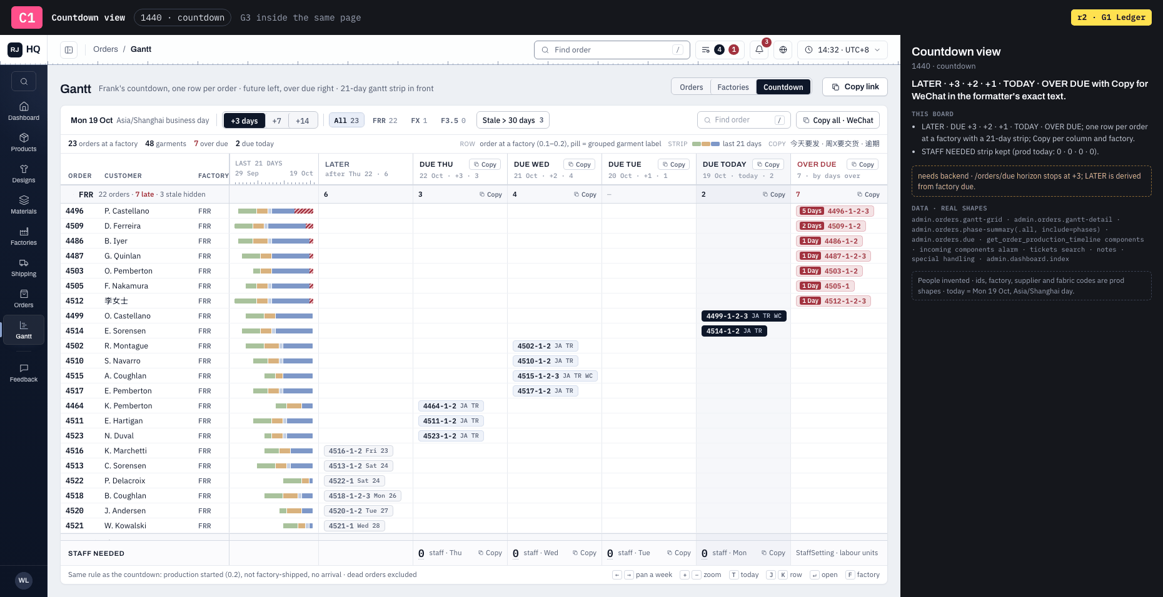
Task: Click the sidebar search icon
Action: [x=24, y=81]
